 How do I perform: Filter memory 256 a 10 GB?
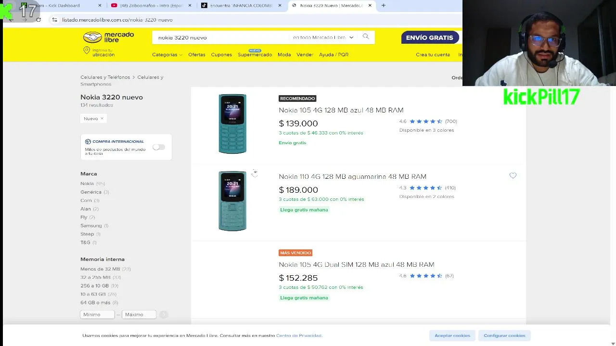(x=100, y=286)
